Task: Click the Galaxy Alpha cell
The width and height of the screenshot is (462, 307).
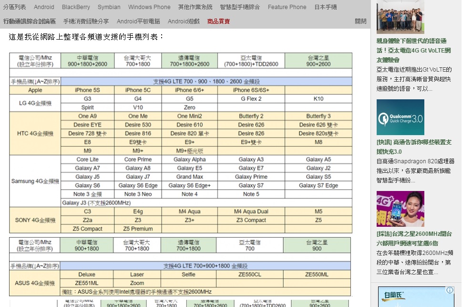Action: pos(190,159)
